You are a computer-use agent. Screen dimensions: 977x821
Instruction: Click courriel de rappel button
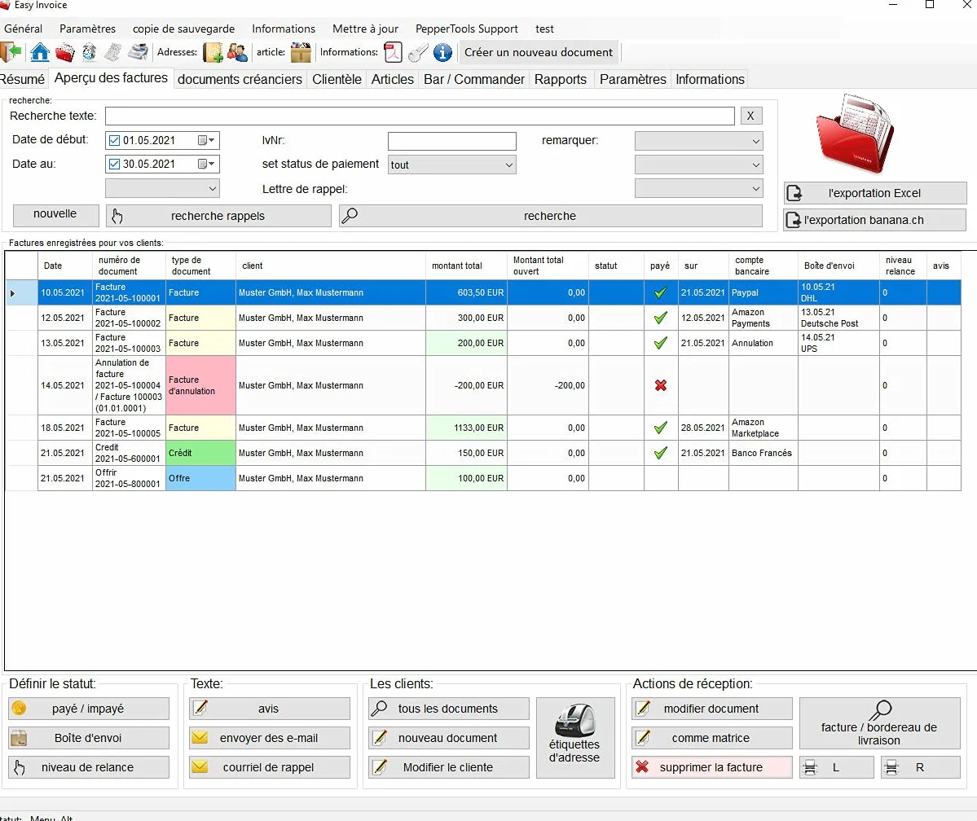point(269,767)
